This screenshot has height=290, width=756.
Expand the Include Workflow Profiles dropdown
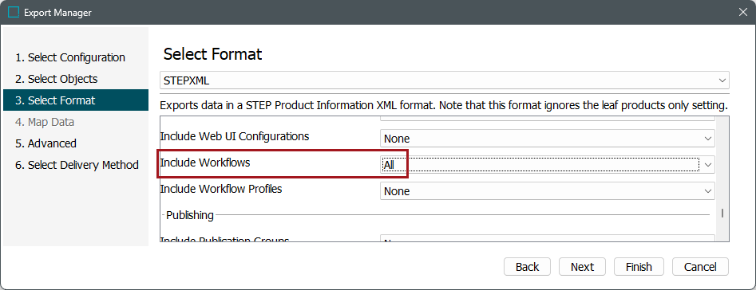pos(547,191)
